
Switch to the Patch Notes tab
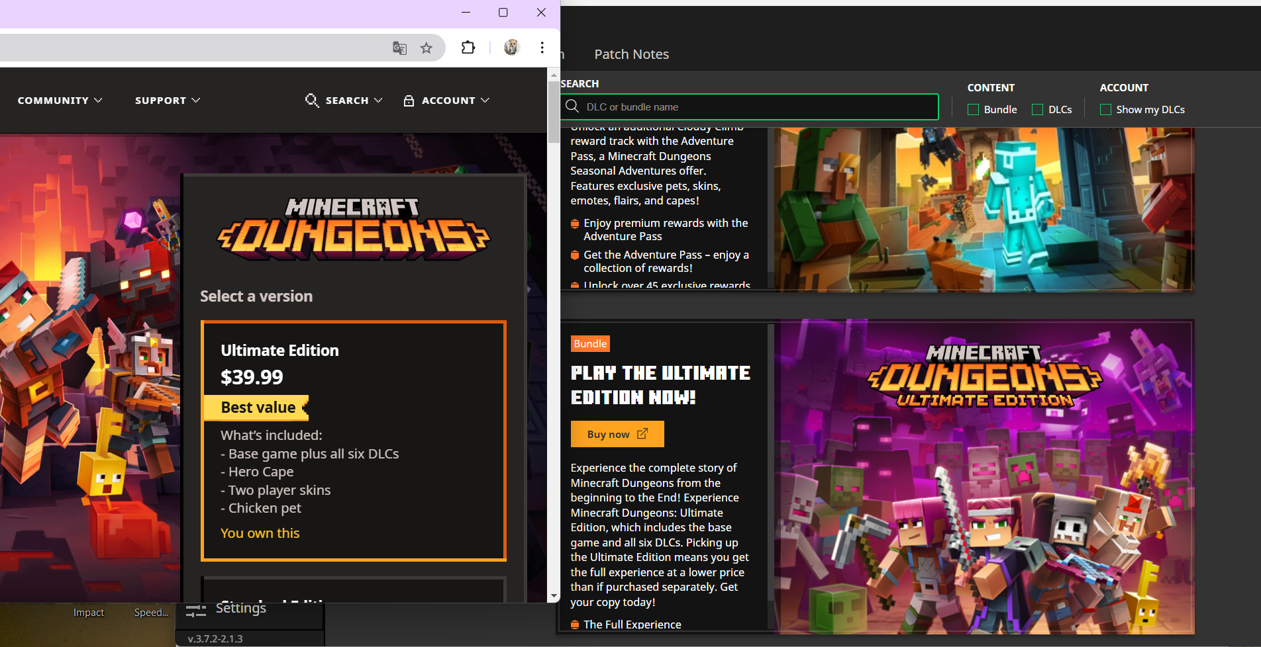(x=631, y=54)
